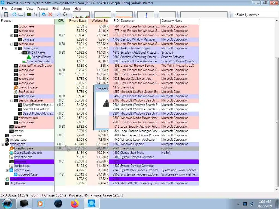Click the Refresh Now toolbar icon
279x209 pixels.
(14, 14)
